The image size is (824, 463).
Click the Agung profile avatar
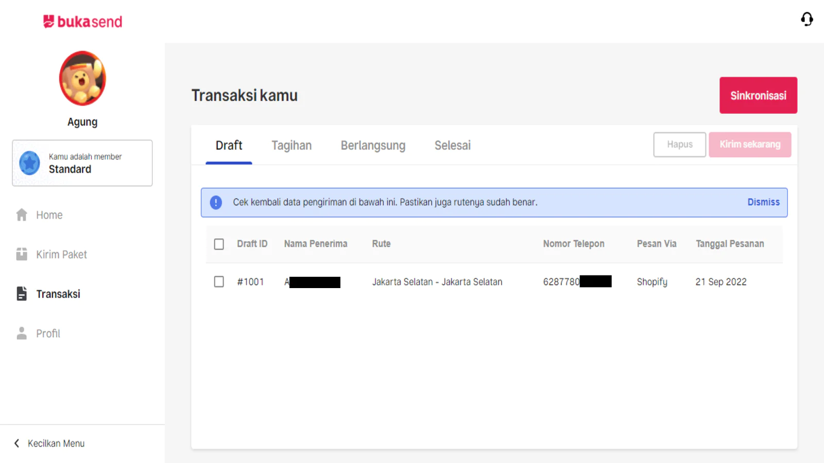click(x=82, y=78)
